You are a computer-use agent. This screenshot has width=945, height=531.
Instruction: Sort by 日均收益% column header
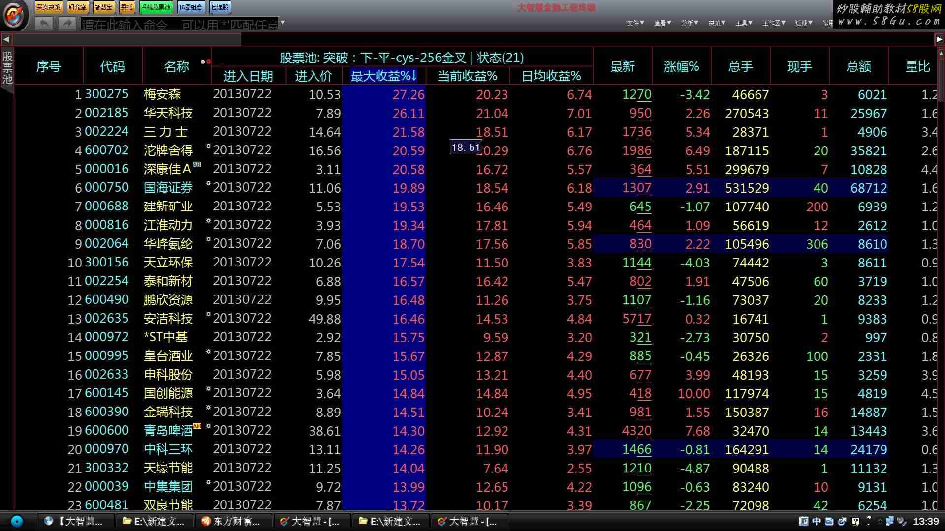pos(551,76)
